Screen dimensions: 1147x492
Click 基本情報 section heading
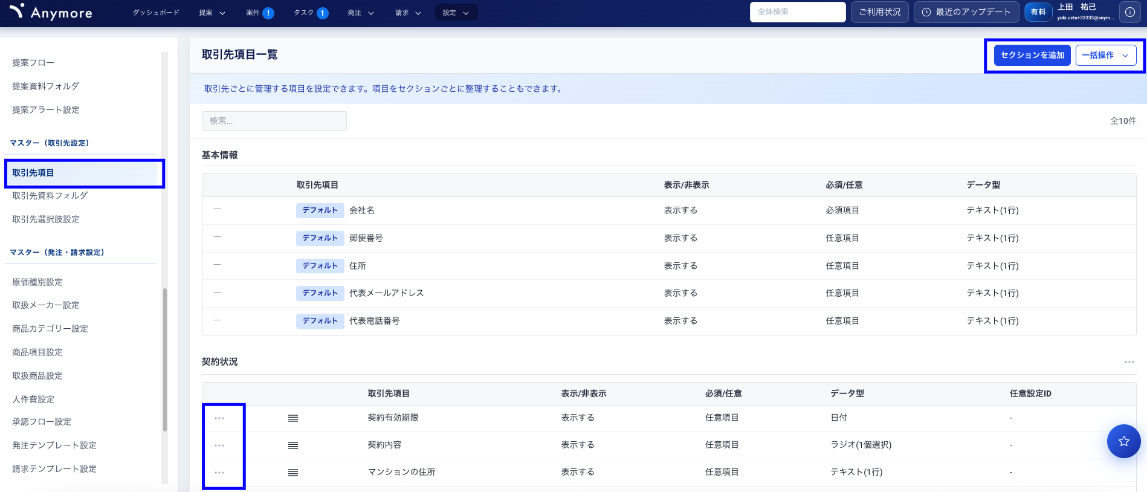coord(219,155)
